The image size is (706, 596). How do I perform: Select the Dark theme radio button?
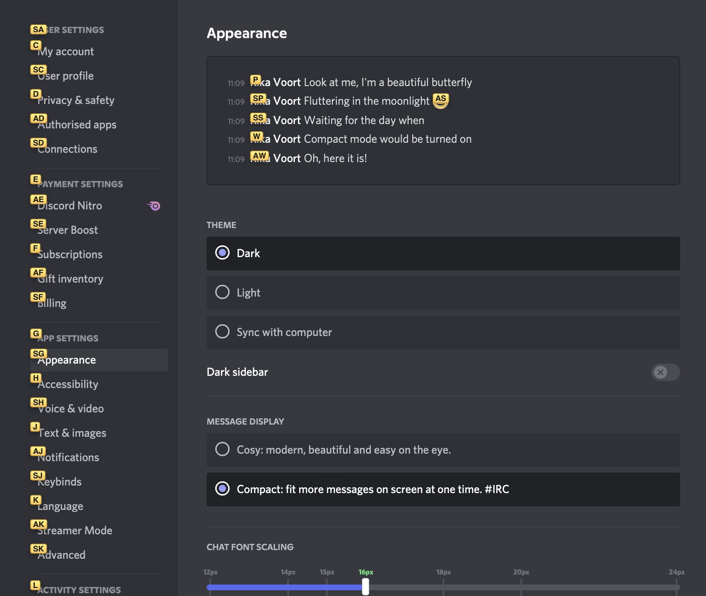[x=222, y=253]
